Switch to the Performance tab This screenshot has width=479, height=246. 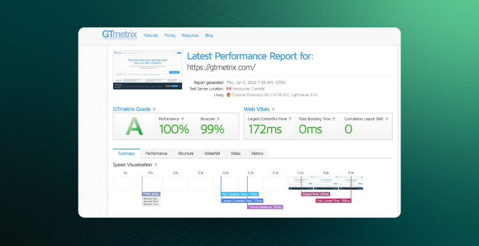pyautogui.click(x=156, y=154)
